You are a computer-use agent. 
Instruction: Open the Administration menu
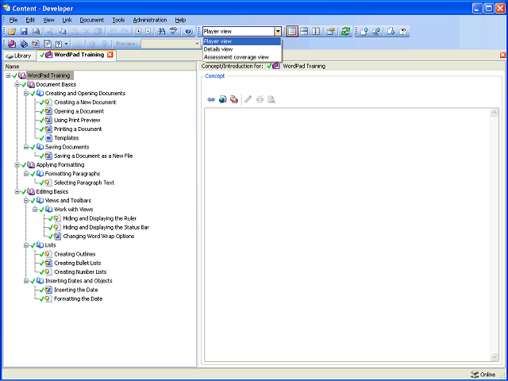[150, 20]
